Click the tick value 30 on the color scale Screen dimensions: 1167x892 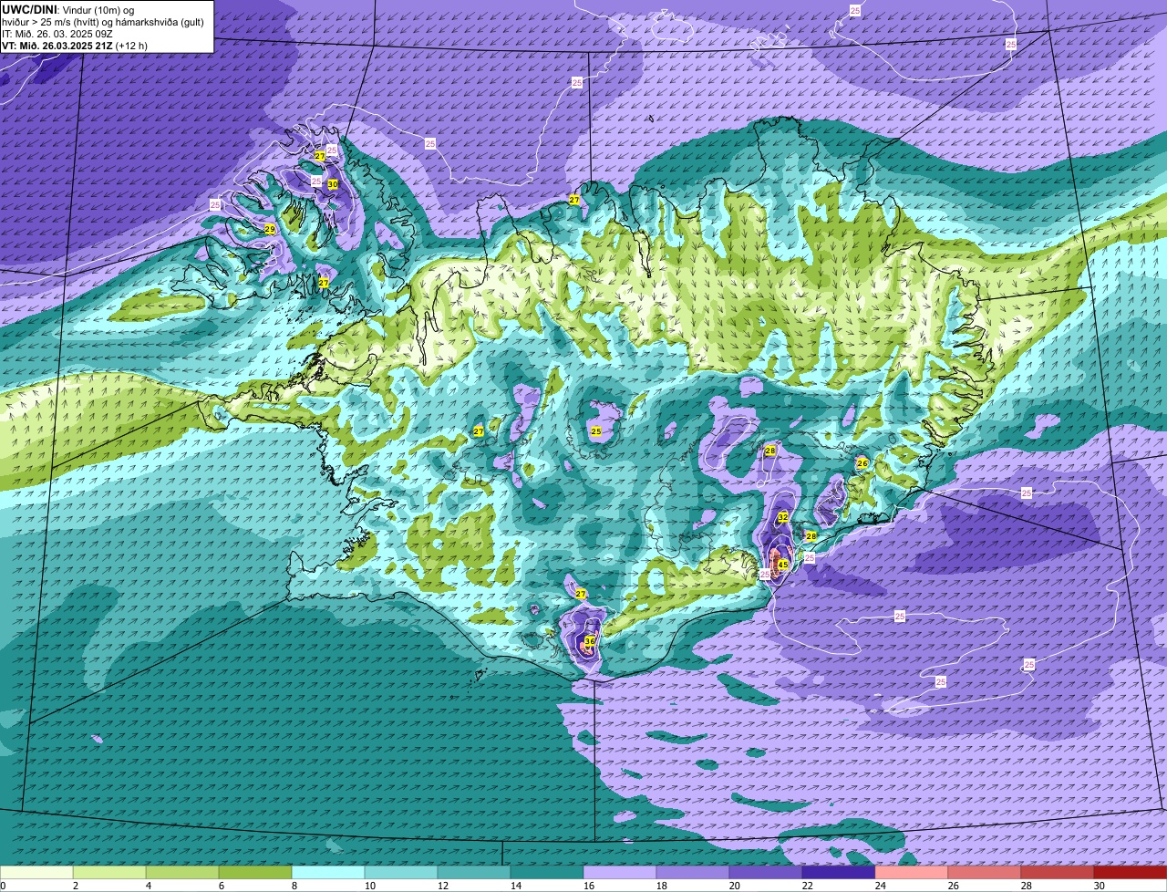pos(1100,886)
